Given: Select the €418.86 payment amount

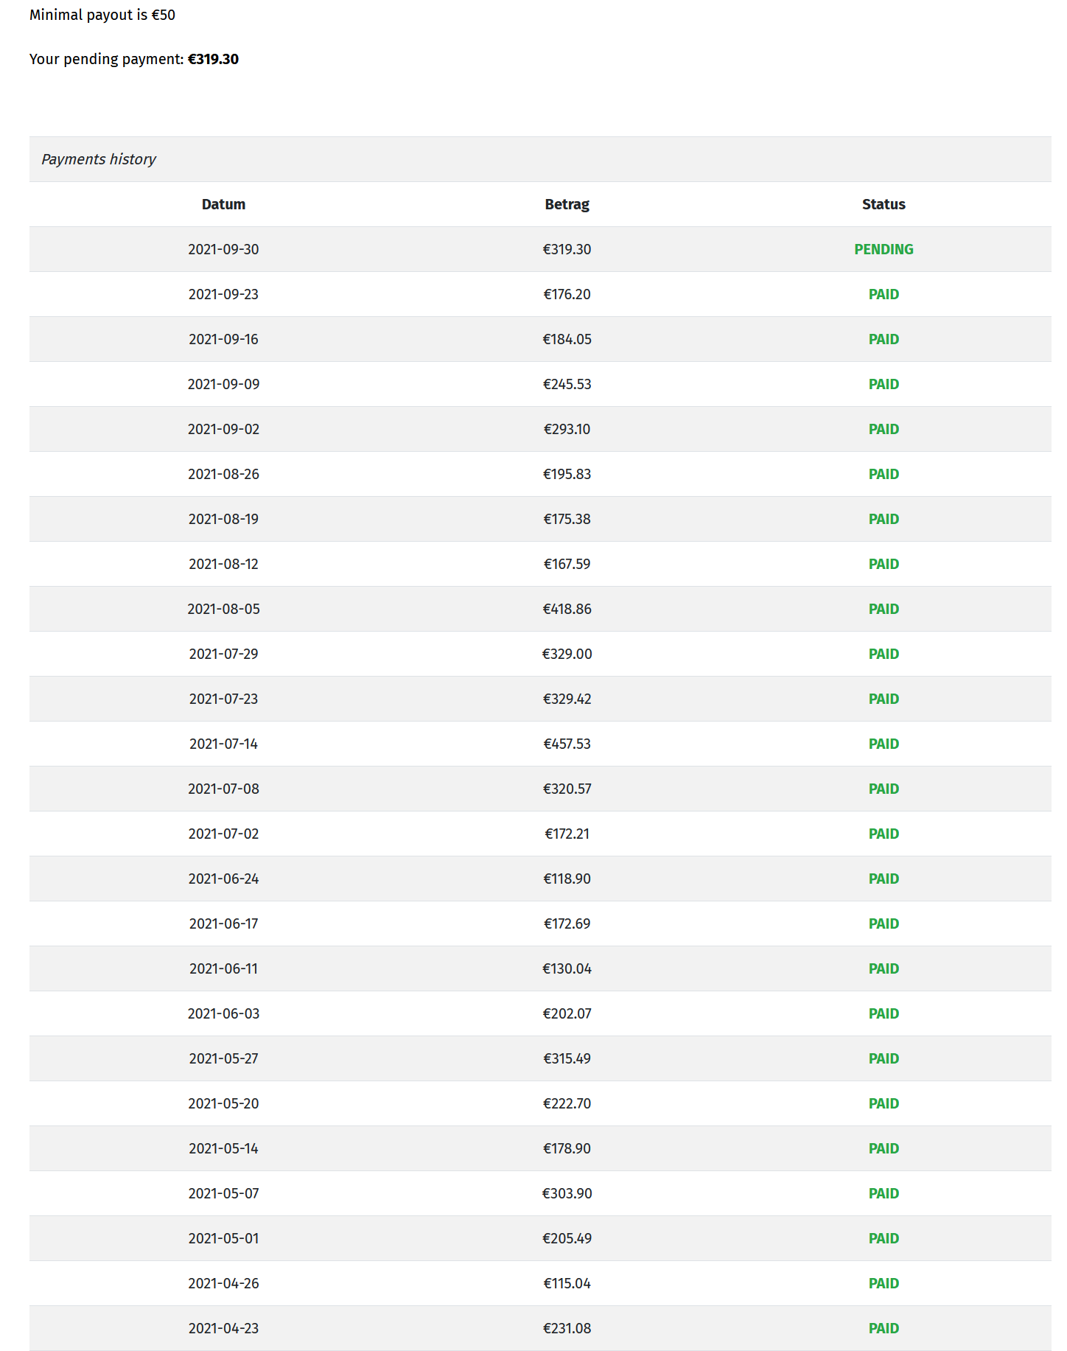Looking at the screenshot, I should pyautogui.click(x=567, y=609).
